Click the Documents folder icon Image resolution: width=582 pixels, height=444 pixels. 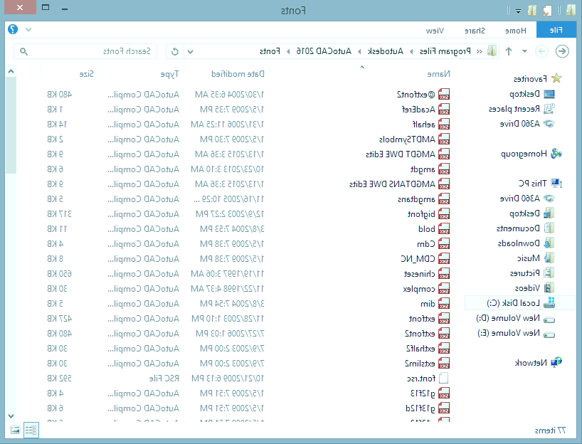(x=549, y=228)
